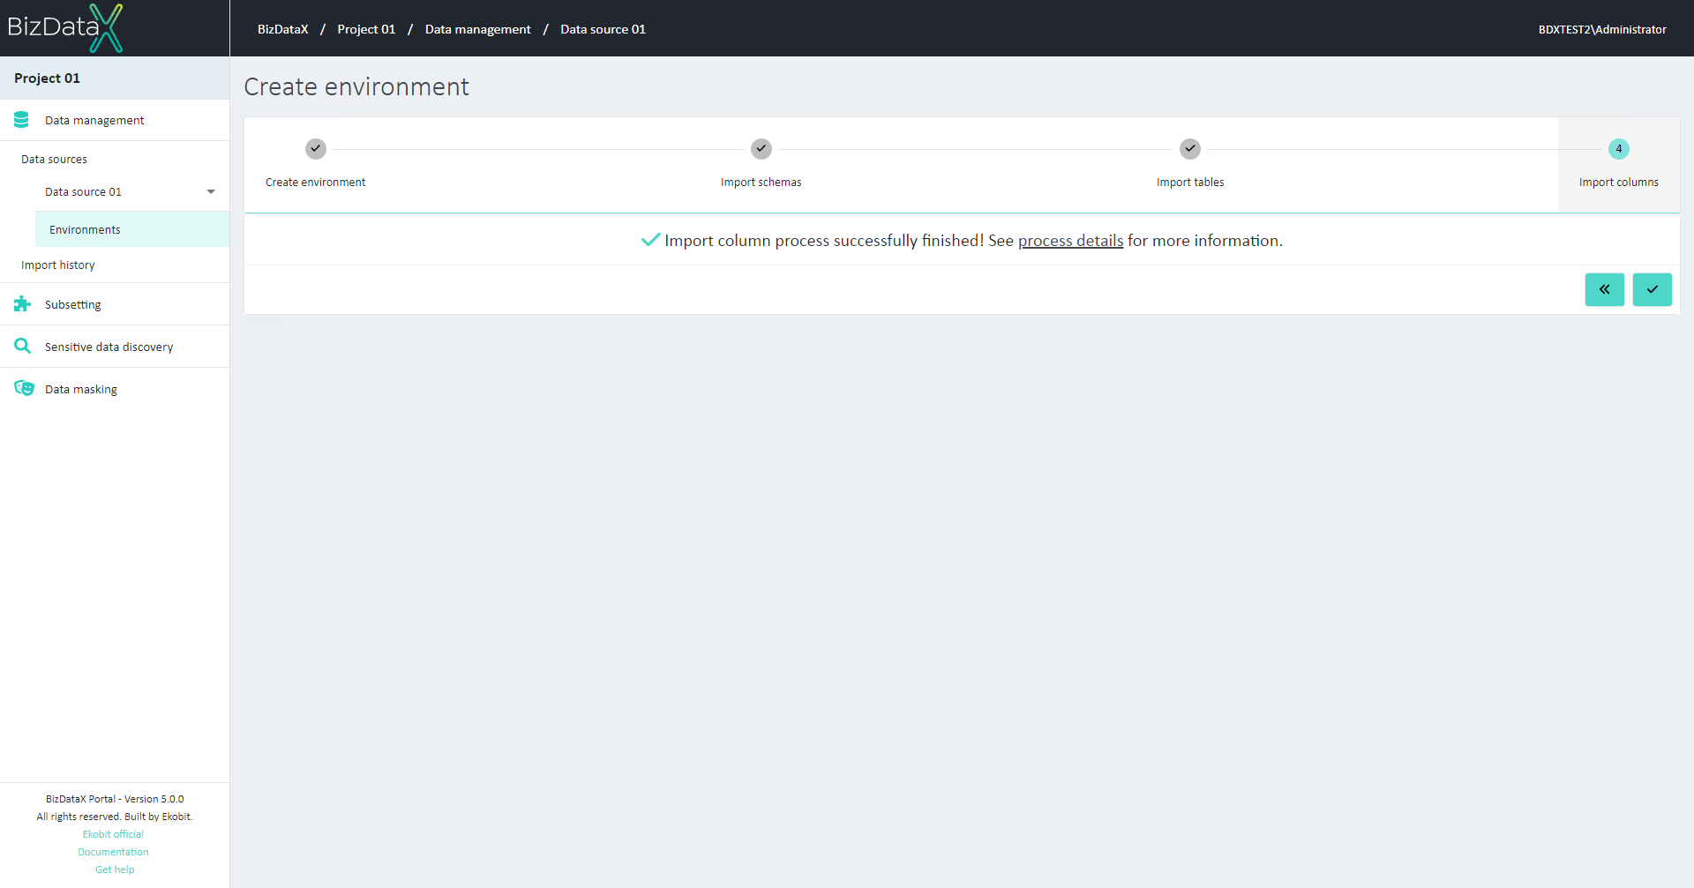
Task: Click the Data source 01 breadcrumb
Action: tap(603, 29)
